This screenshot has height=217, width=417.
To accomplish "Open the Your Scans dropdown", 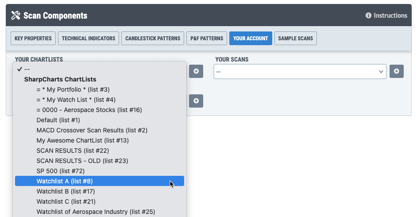I will pos(300,71).
